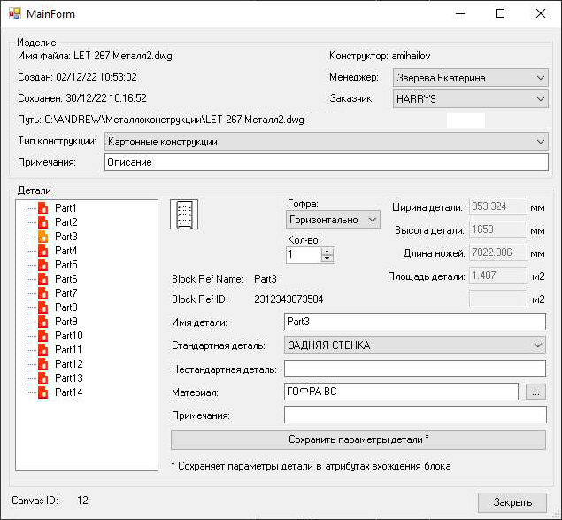Open material browse ellipsis button
Image resolution: width=562 pixels, height=520 pixels.
[x=535, y=391]
